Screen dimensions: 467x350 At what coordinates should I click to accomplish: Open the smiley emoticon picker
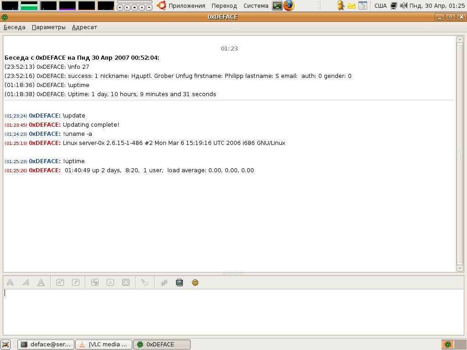(x=195, y=283)
